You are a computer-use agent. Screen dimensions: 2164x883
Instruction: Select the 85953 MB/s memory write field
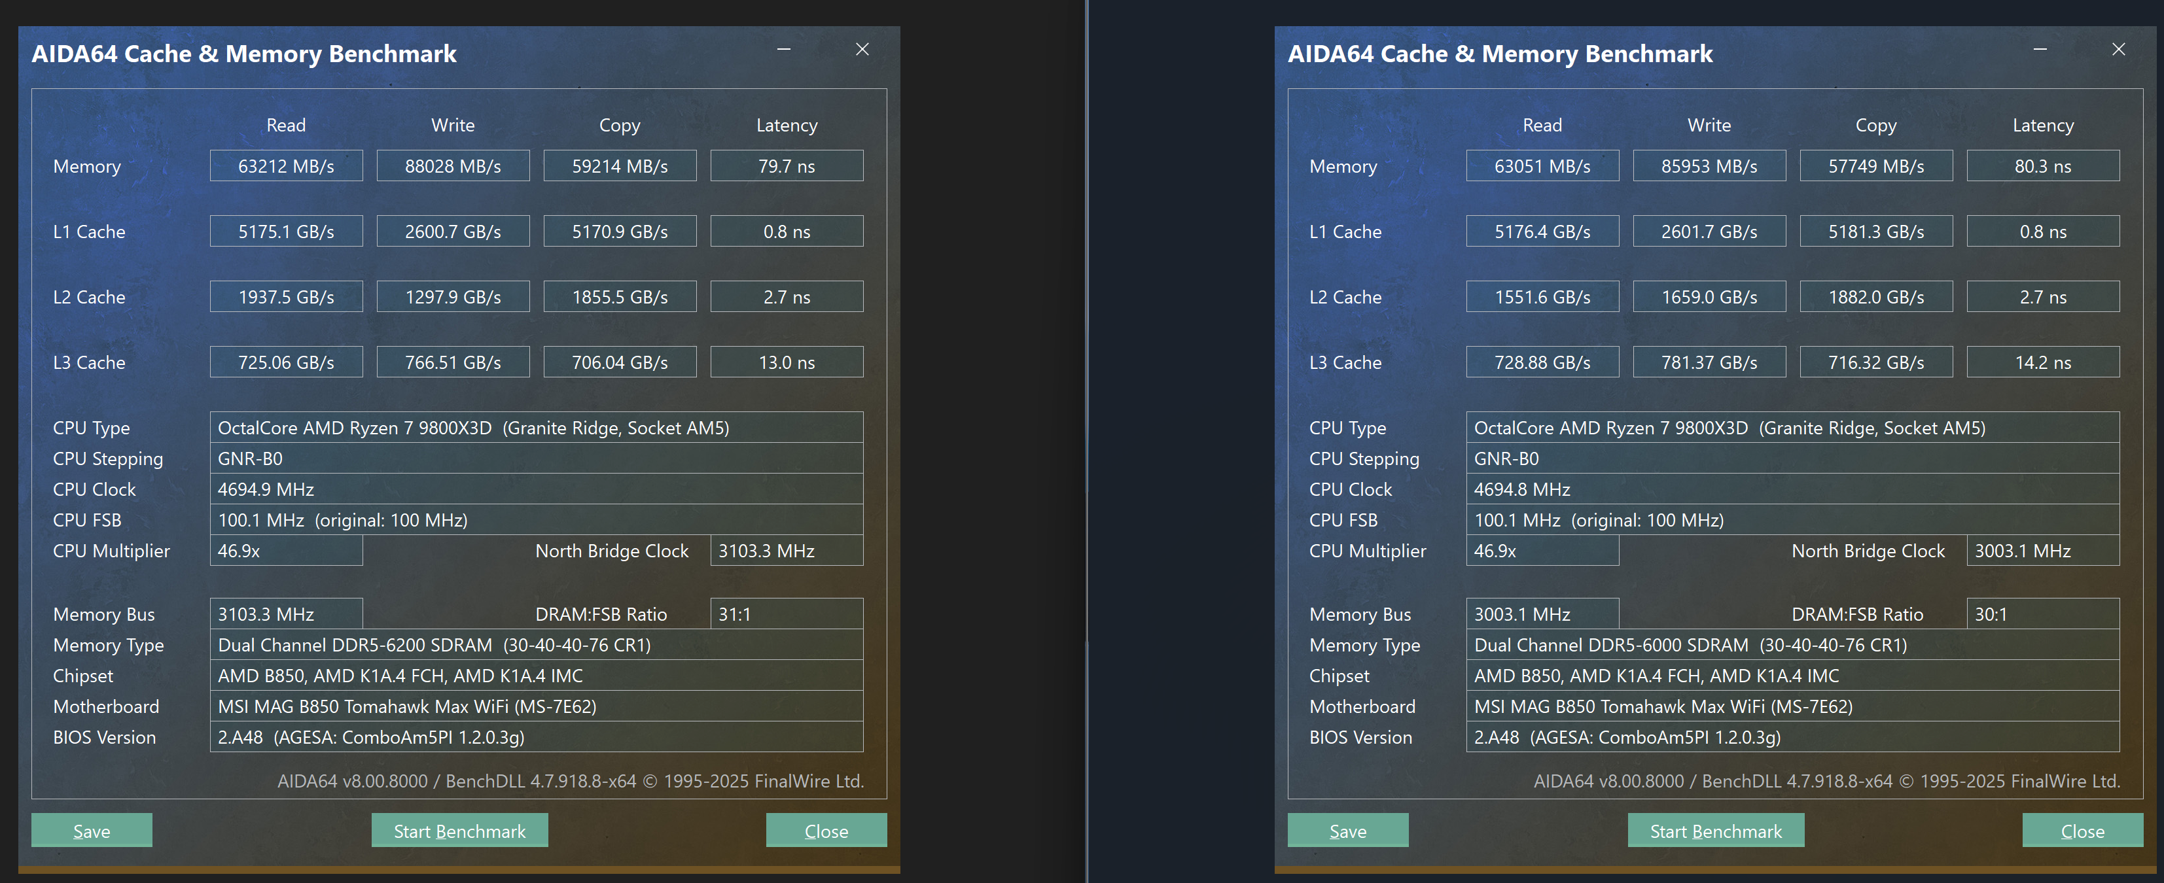[x=1709, y=166]
